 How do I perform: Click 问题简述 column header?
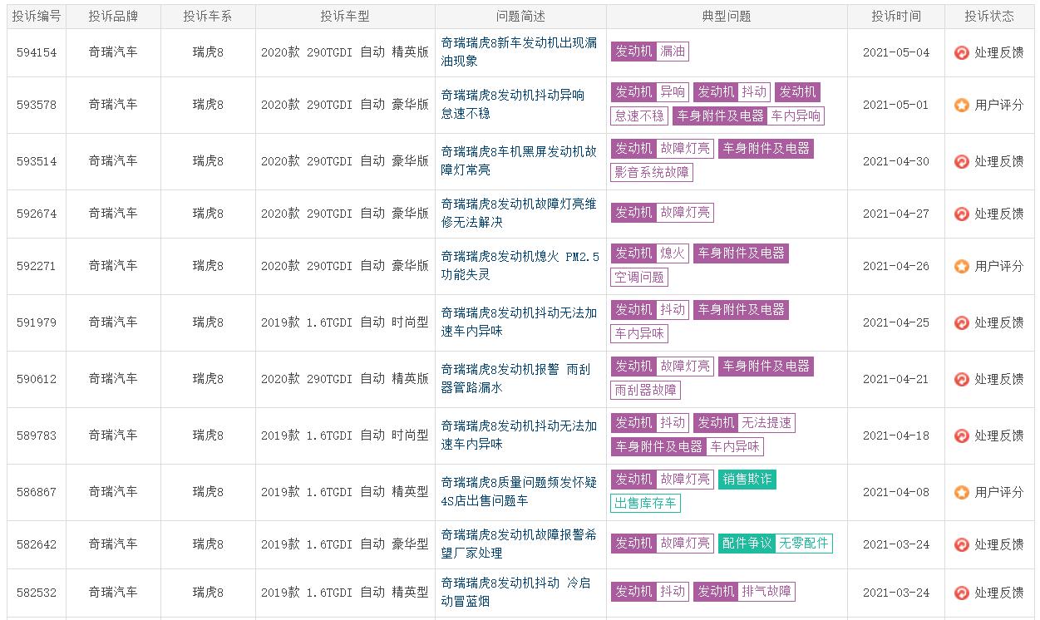pyautogui.click(x=520, y=16)
